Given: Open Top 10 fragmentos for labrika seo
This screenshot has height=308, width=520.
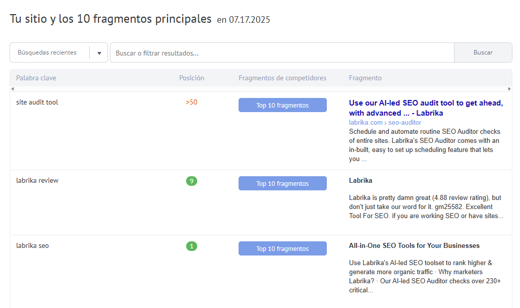Looking at the screenshot, I should (x=282, y=248).
